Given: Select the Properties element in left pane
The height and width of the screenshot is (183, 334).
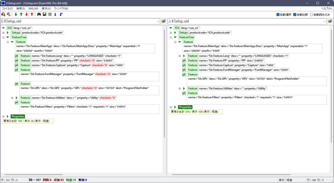Looking at the screenshot, I should coord(18,117).
